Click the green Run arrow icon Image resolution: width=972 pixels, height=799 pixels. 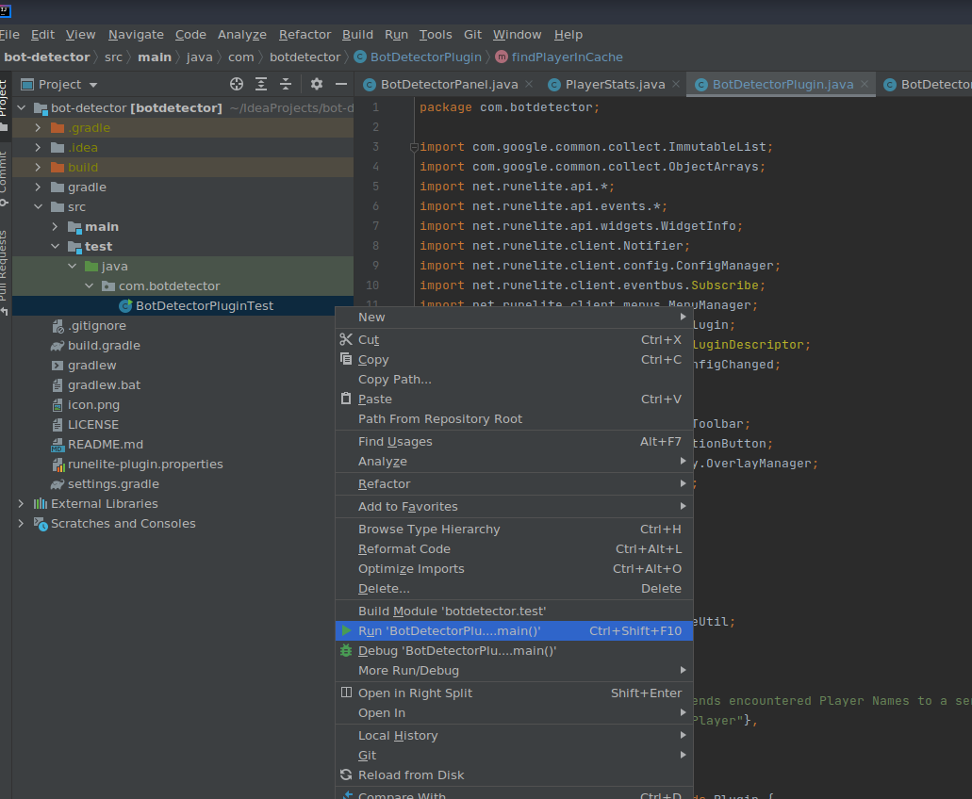point(347,630)
